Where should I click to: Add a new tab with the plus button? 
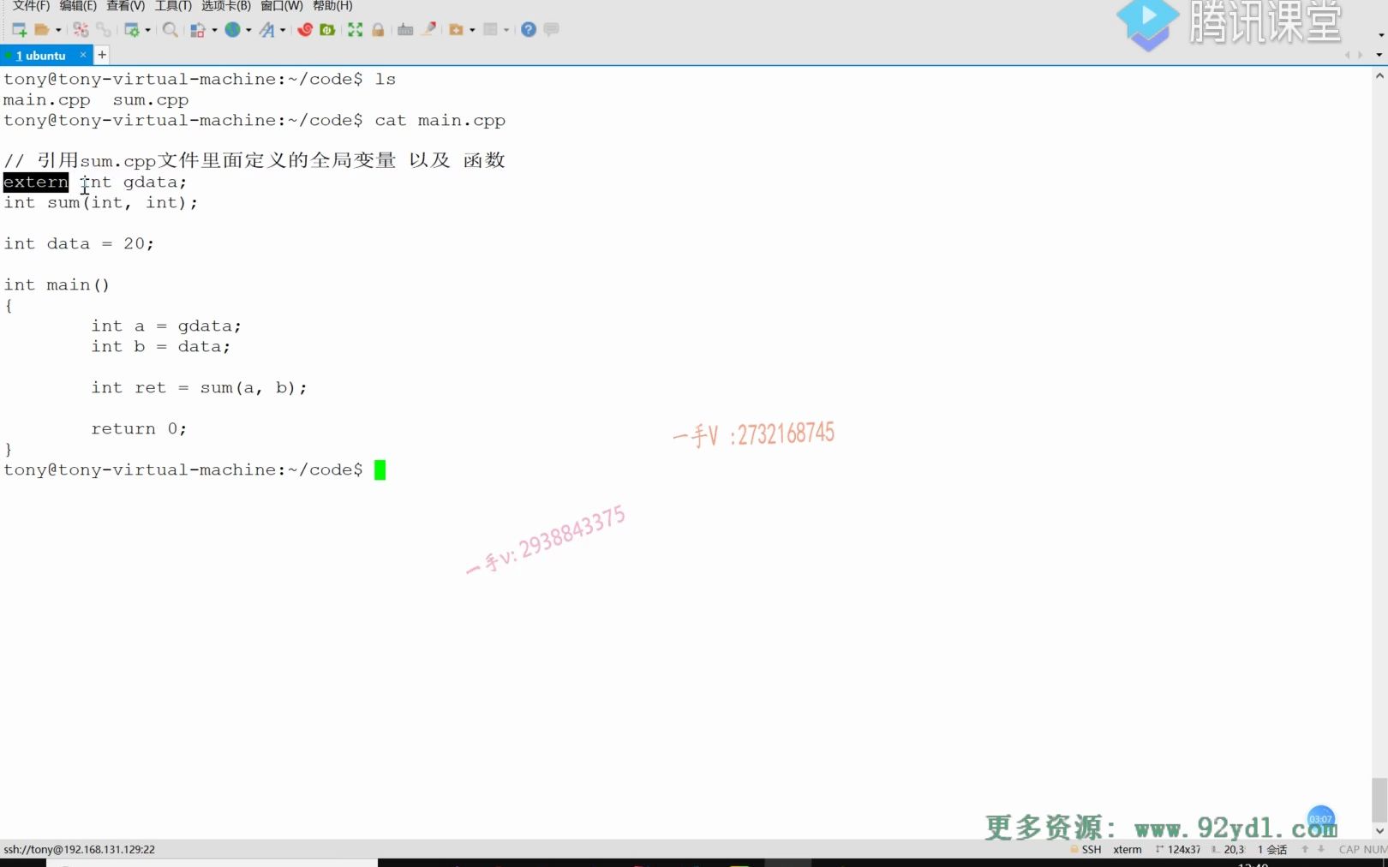101,55
